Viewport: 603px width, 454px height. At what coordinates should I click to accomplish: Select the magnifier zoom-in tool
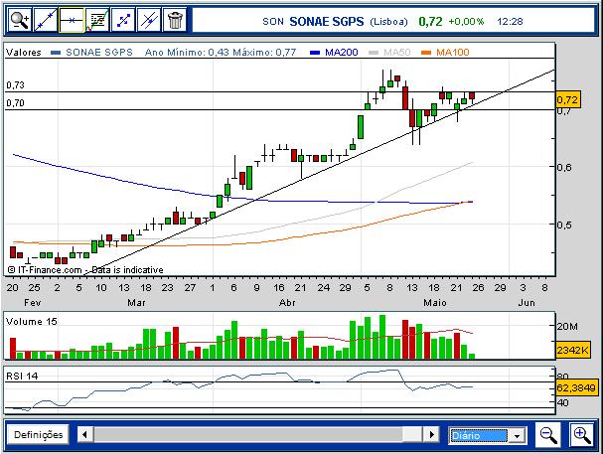click(20, 20)
